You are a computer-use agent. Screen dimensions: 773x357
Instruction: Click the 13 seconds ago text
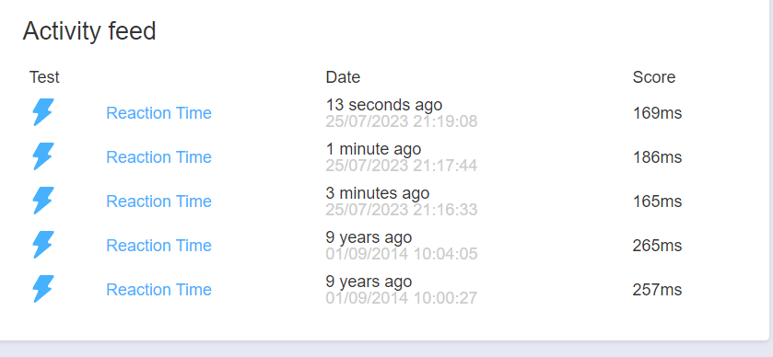coord(384,104)
